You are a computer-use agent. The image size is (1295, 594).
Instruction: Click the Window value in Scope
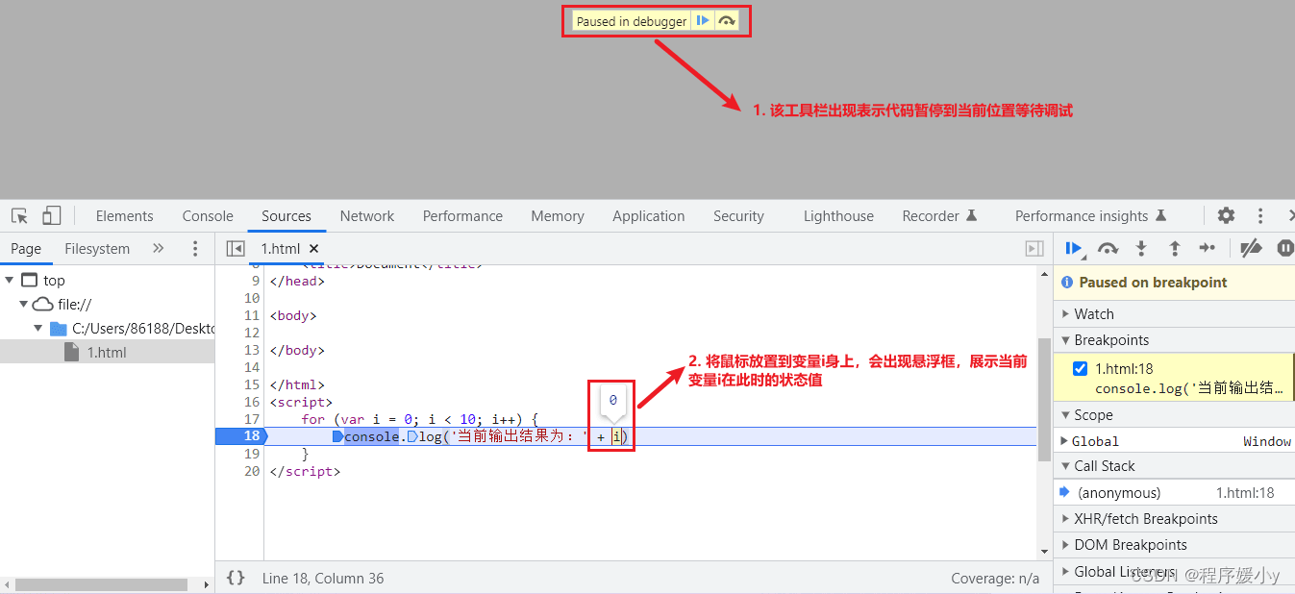click(1267, 441)
